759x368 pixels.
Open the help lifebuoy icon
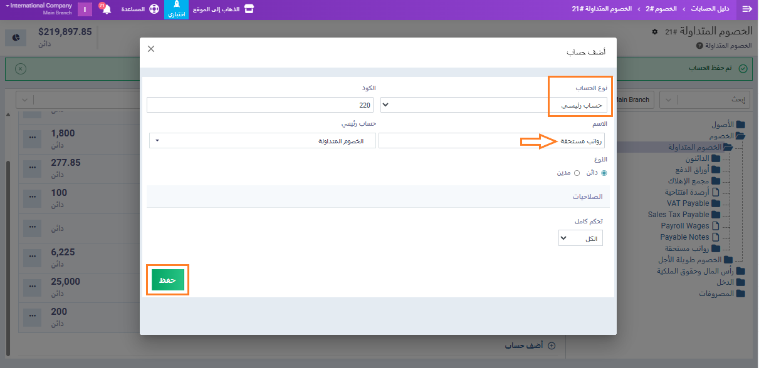pos(154,9)
